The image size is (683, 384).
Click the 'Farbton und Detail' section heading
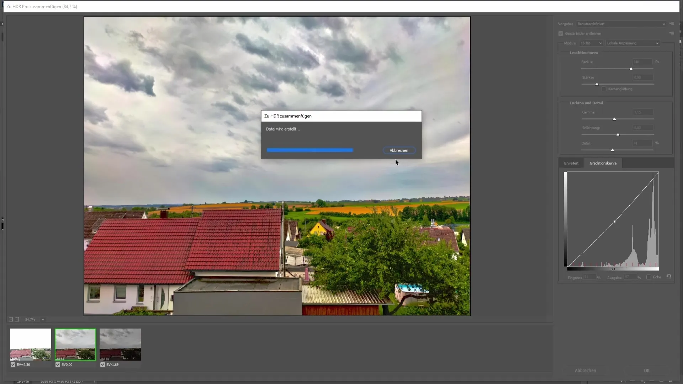tap(586, 103)
